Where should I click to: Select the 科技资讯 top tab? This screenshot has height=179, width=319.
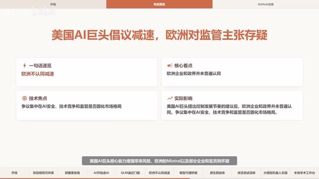click(159, 4)
